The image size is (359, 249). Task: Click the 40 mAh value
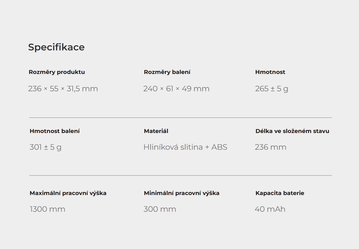(270, 209)
